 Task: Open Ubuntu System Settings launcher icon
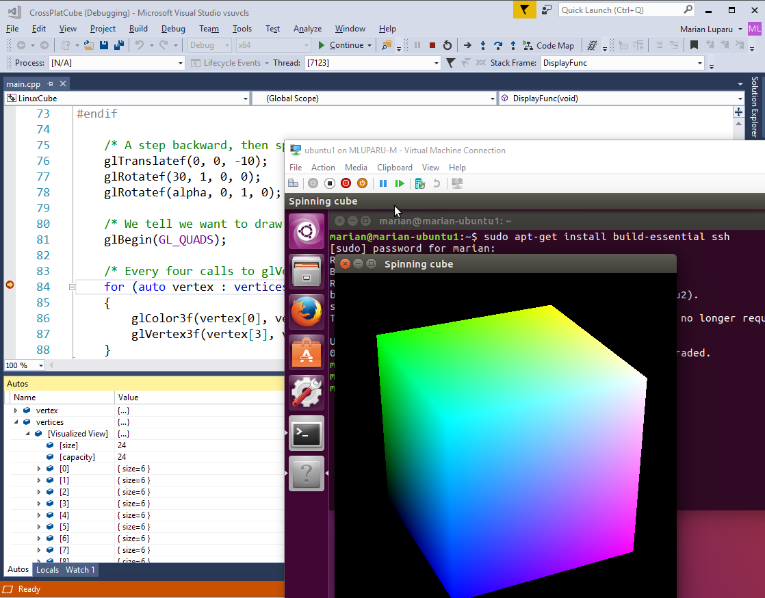tap(307, 392)
